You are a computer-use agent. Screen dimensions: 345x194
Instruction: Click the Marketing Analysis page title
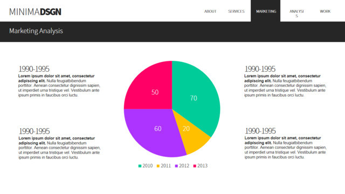[x=36, y=31]
